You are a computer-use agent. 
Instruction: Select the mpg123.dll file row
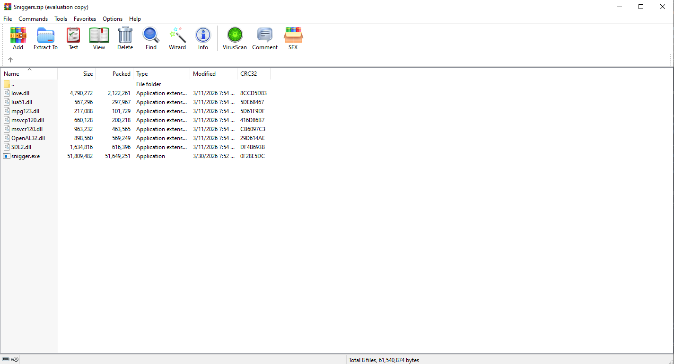coord(136,111)
